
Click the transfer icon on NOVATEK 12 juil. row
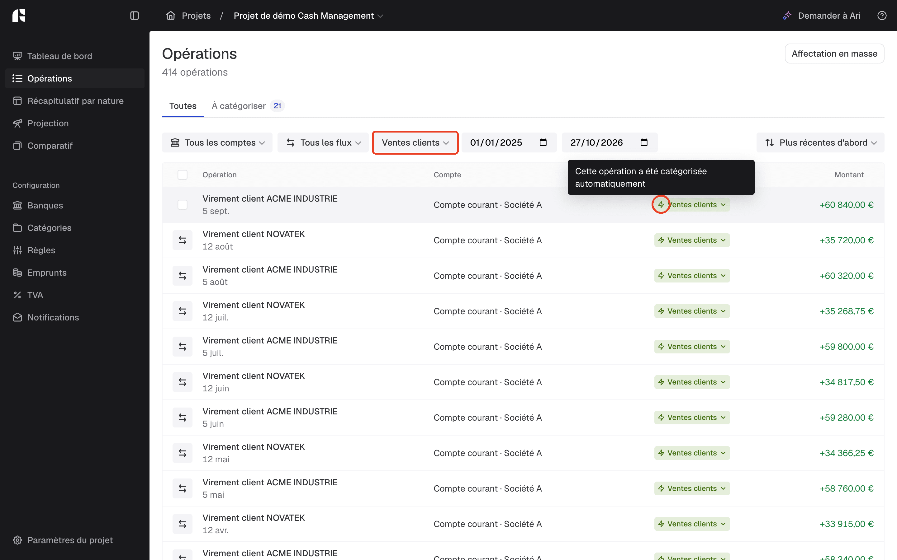click(183, 311)
